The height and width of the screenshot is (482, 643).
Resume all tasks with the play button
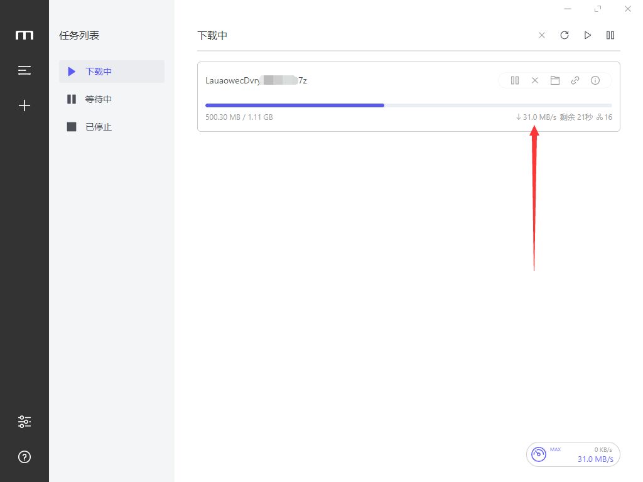(588, 35)
